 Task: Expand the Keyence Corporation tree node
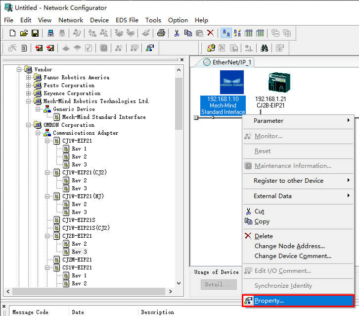pyautogui.click(x=28, y=94)
